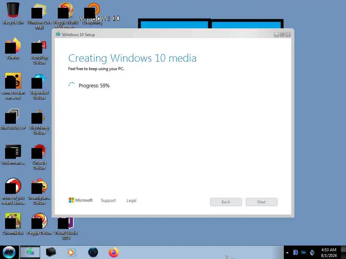346x259 pixels.
Task: Click the 'Progress: 59%' text
Action: pos(94,85)
